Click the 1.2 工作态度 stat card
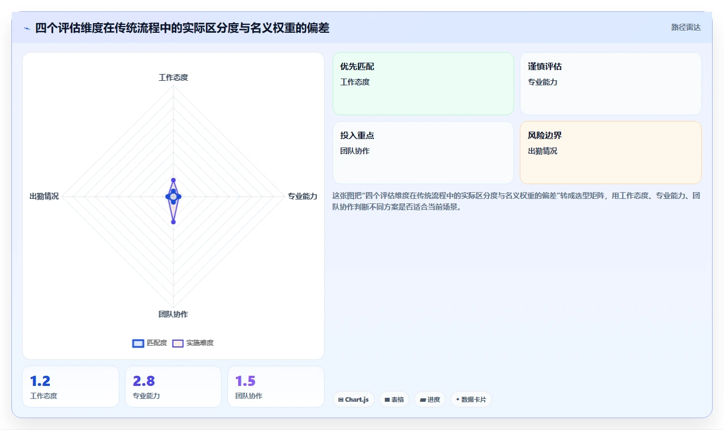This screenshot has height=430, width=724. point(71,386)
